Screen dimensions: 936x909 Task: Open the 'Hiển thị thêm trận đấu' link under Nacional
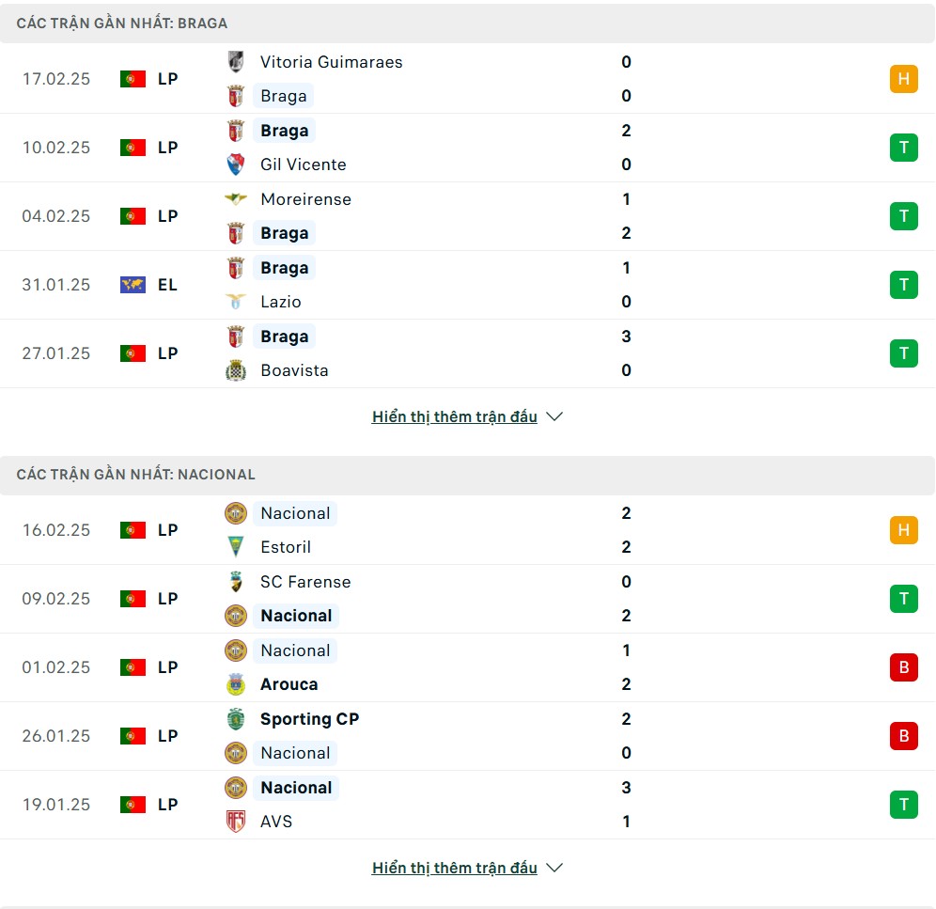[455, 868]
